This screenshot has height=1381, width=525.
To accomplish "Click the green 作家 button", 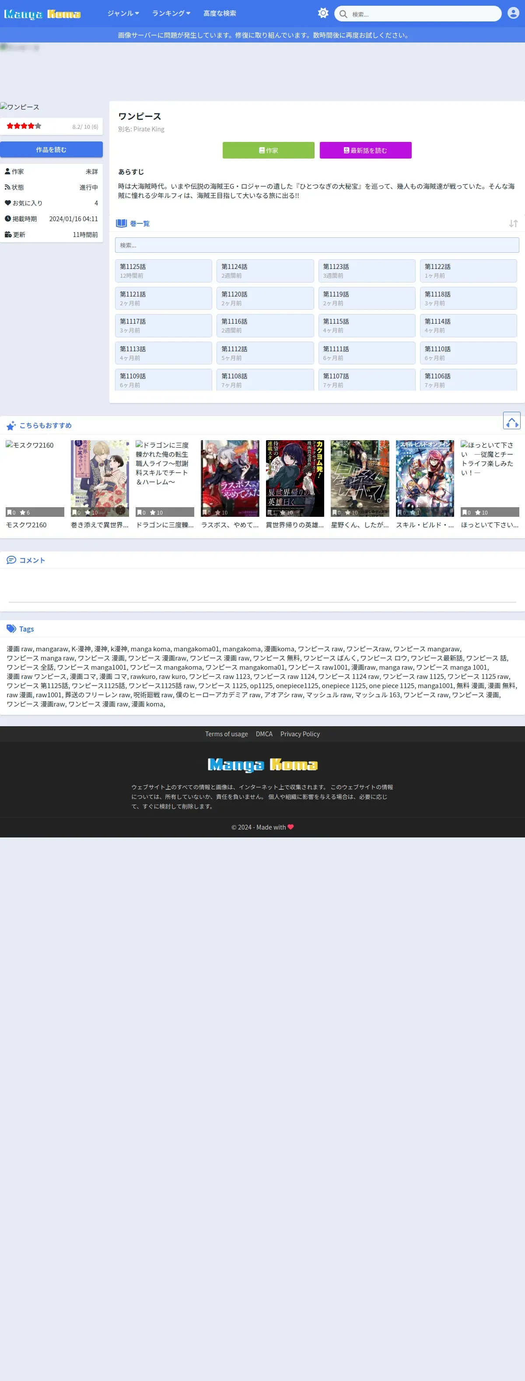I will (268, 150).
